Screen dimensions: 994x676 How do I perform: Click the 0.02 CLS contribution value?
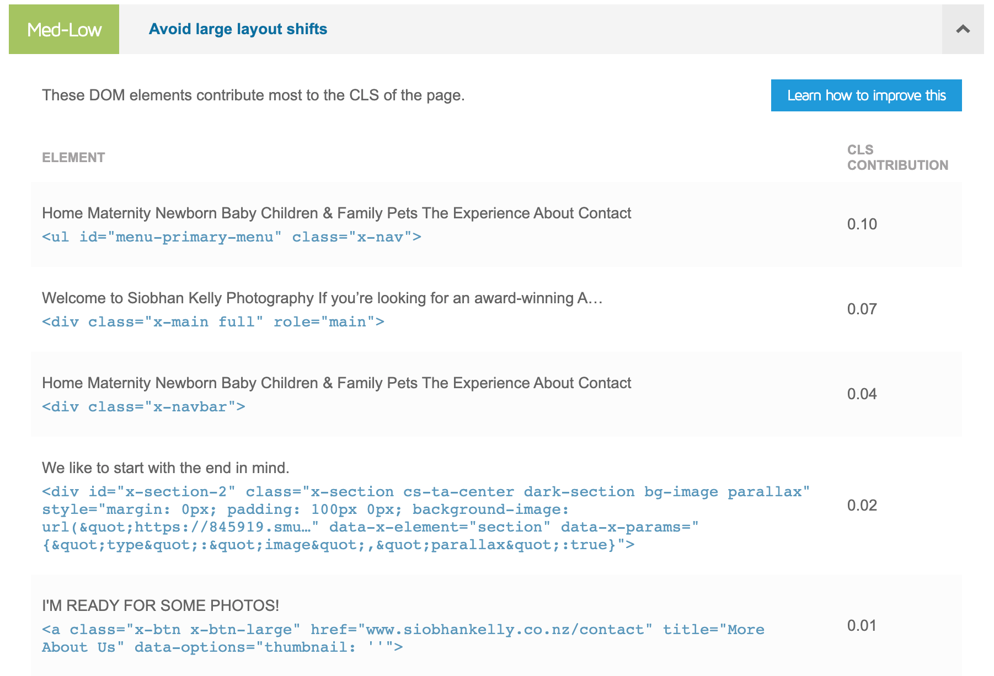point(862,506)
